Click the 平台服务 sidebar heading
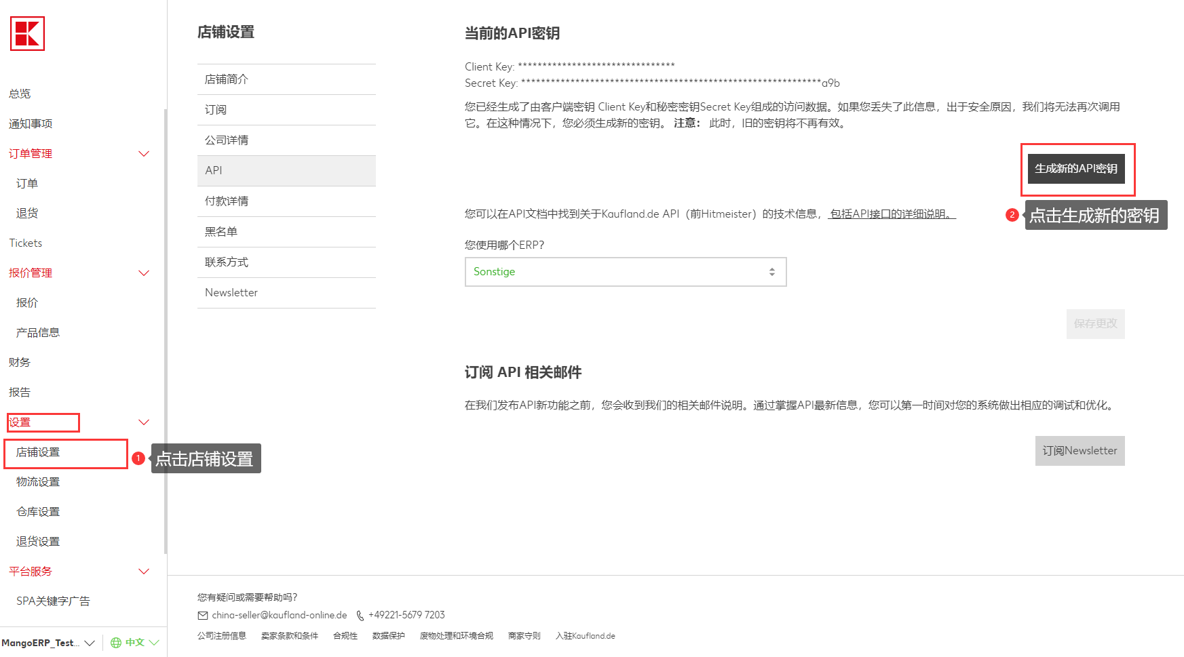Screen dimensions: 1184x657 click(31, 572)
